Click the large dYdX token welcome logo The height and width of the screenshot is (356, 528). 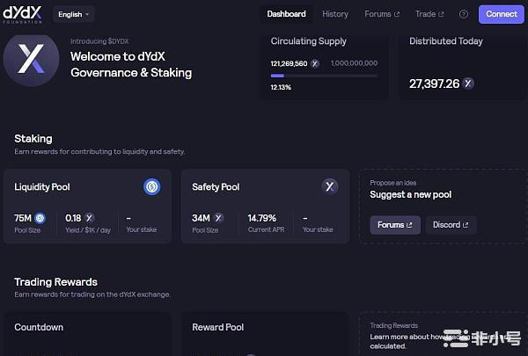[32, 59]
